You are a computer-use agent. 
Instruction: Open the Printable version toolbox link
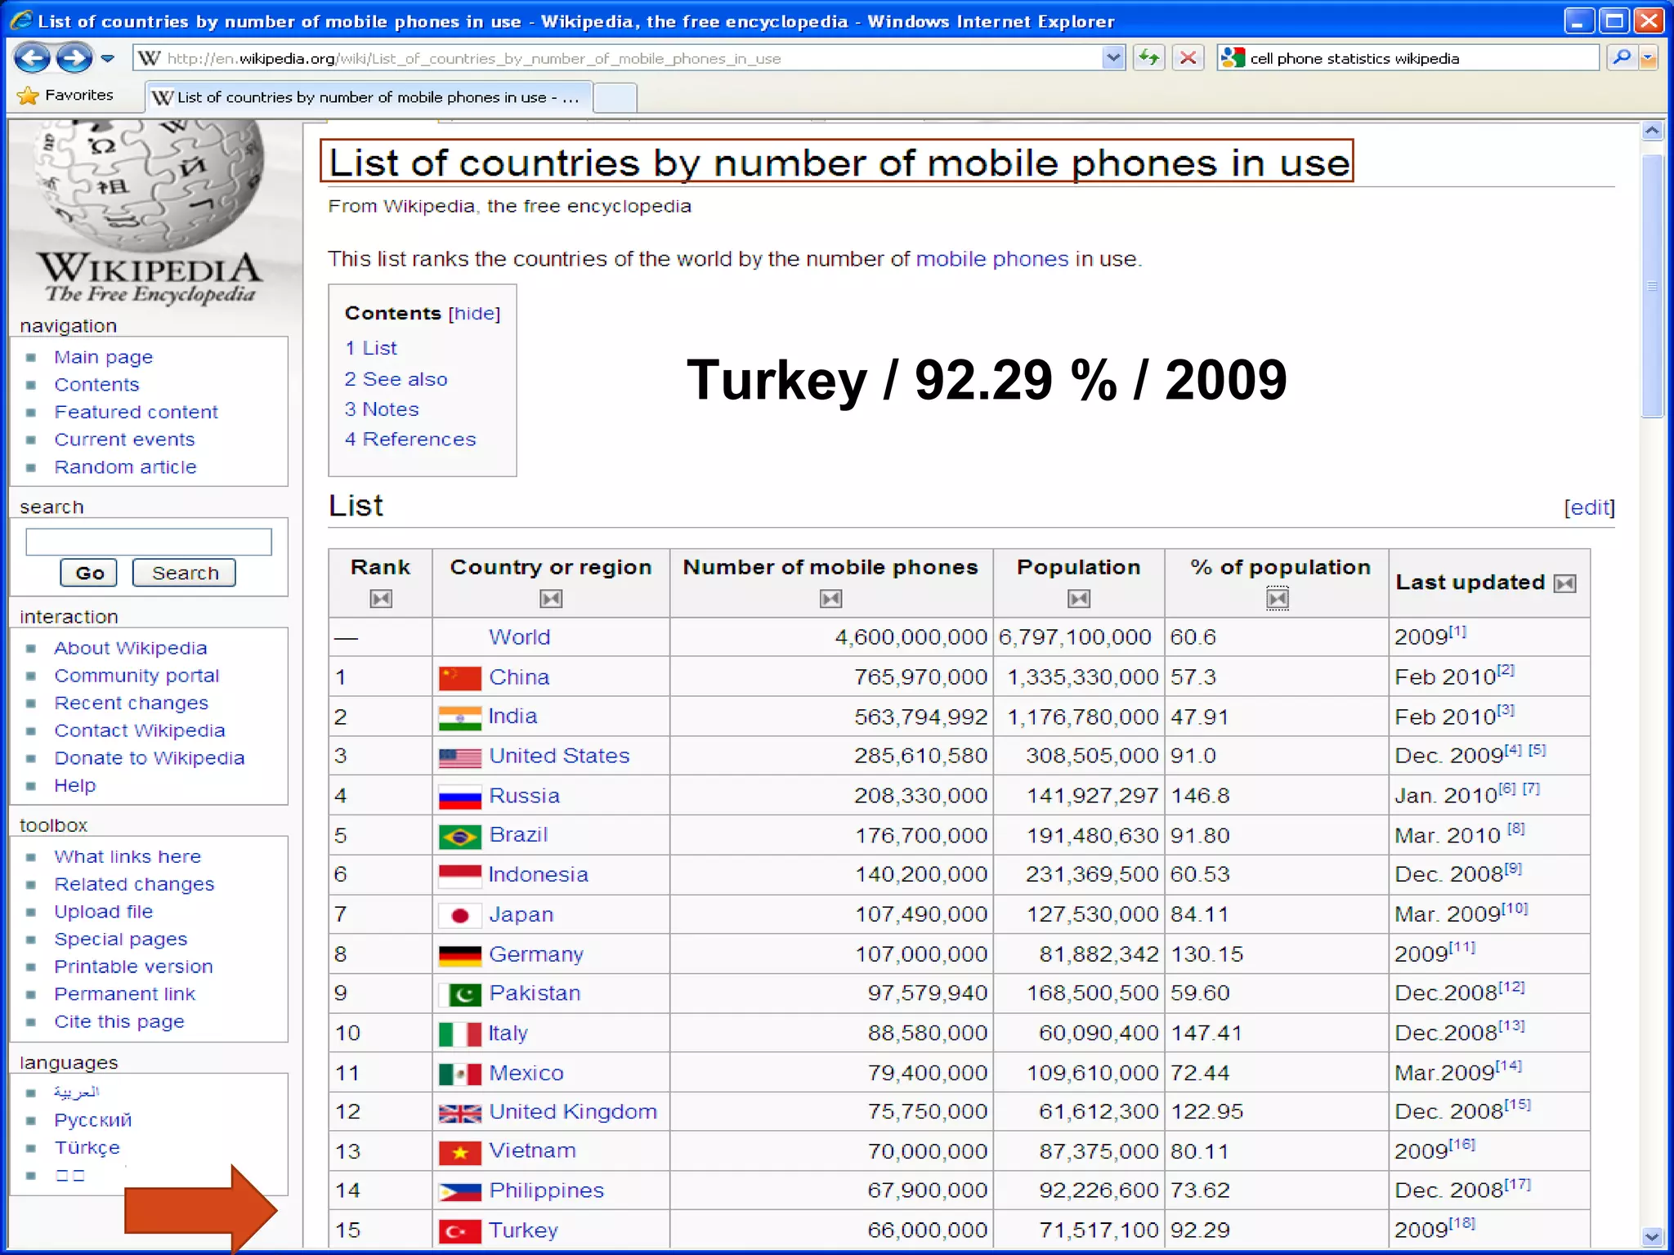click(133, 967)
